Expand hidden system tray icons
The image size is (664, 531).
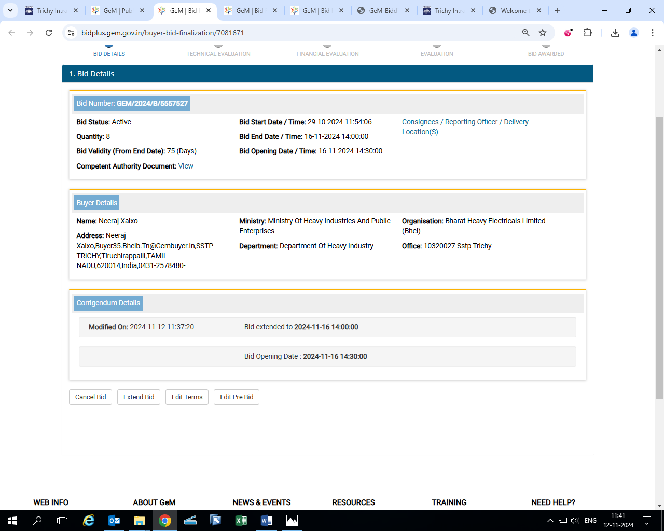pos(550,521)
